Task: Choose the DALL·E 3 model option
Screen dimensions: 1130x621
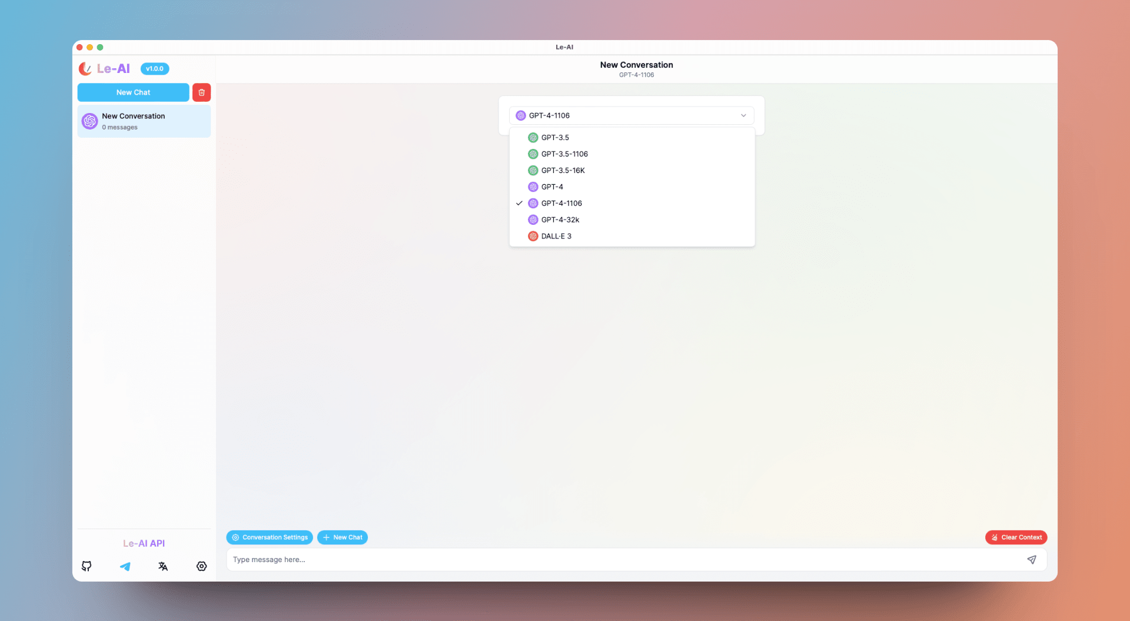Action: point(632,237)
